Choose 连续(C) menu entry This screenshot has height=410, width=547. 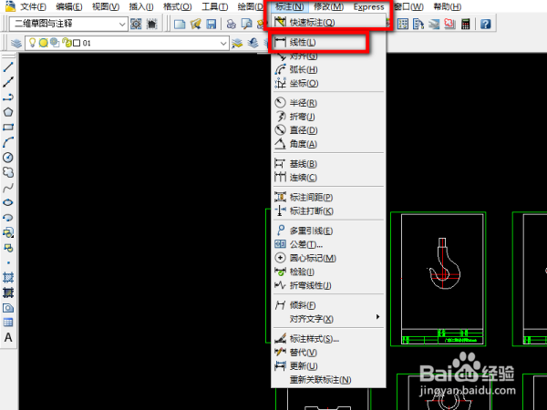pyautogui.click(x=328, y=177)
